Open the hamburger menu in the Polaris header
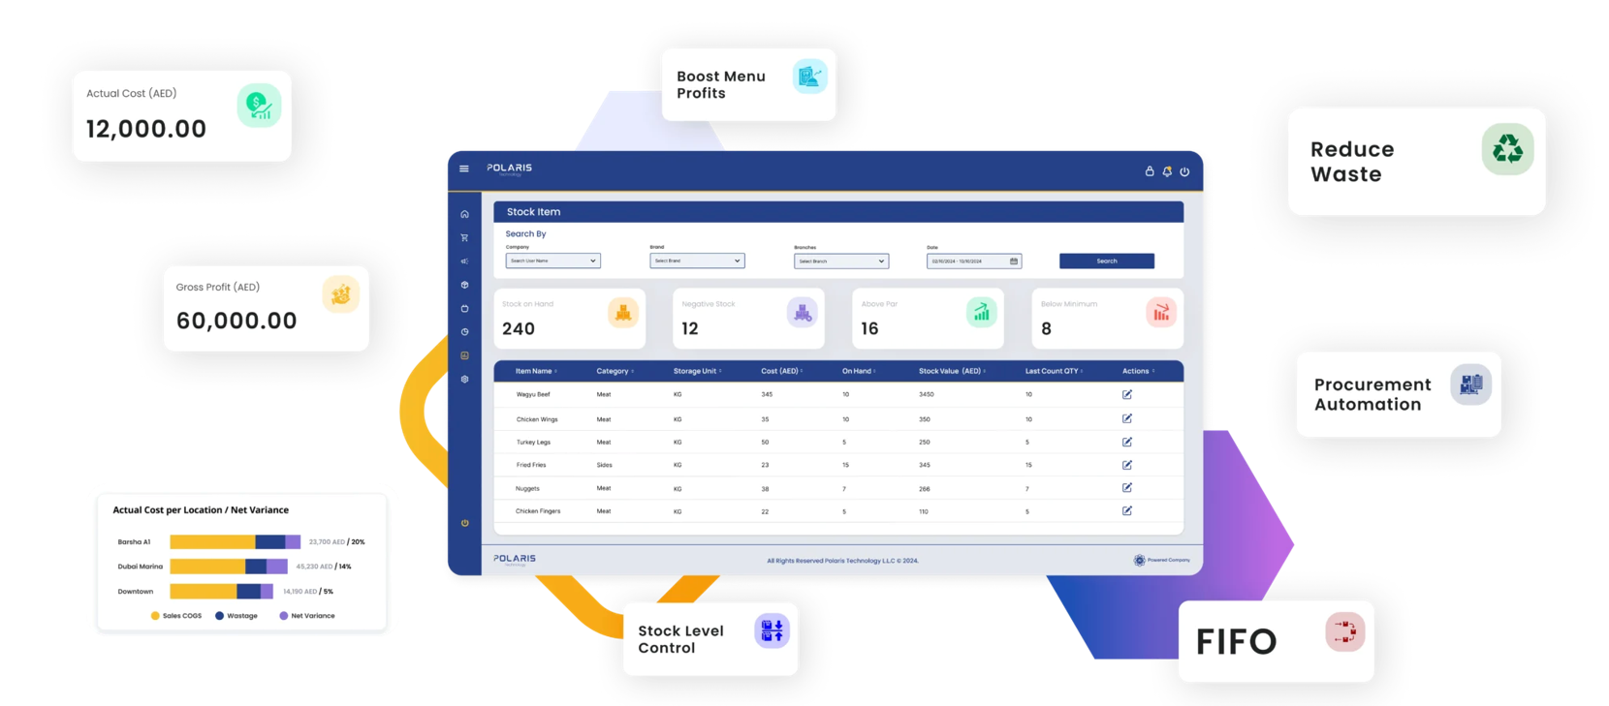Viewport: 1609px width, 706px height. [464, 169]
